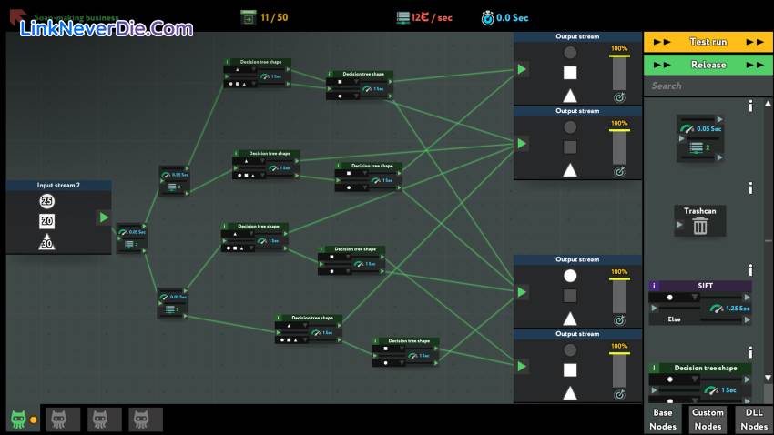This screenshot has height=435, width=774.
Task: Toggle the square shape in the third Output stream
Action: click(570, 296)
